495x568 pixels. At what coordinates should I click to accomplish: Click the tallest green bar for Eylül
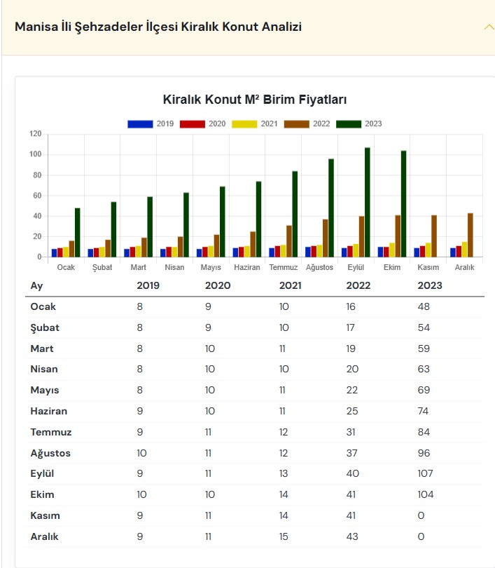coord(368,202)
